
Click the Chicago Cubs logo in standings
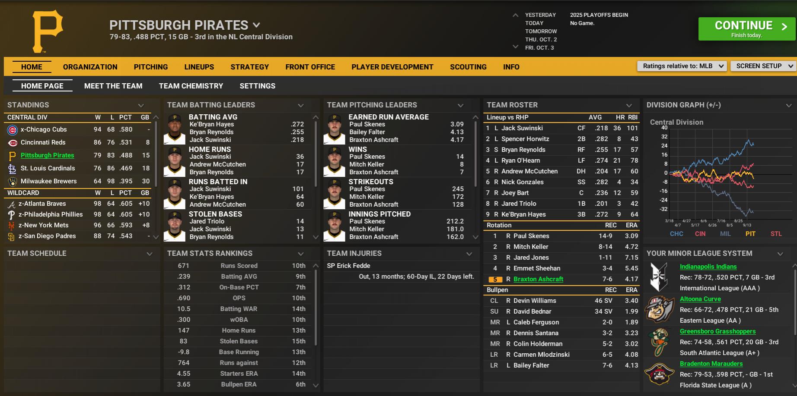12,130
